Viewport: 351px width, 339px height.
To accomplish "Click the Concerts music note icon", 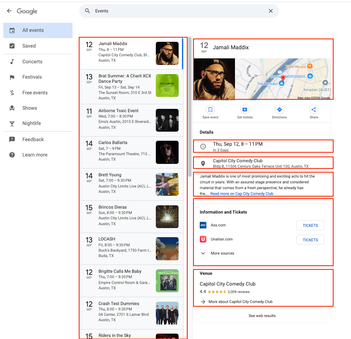I will click(x=12, y=62).
